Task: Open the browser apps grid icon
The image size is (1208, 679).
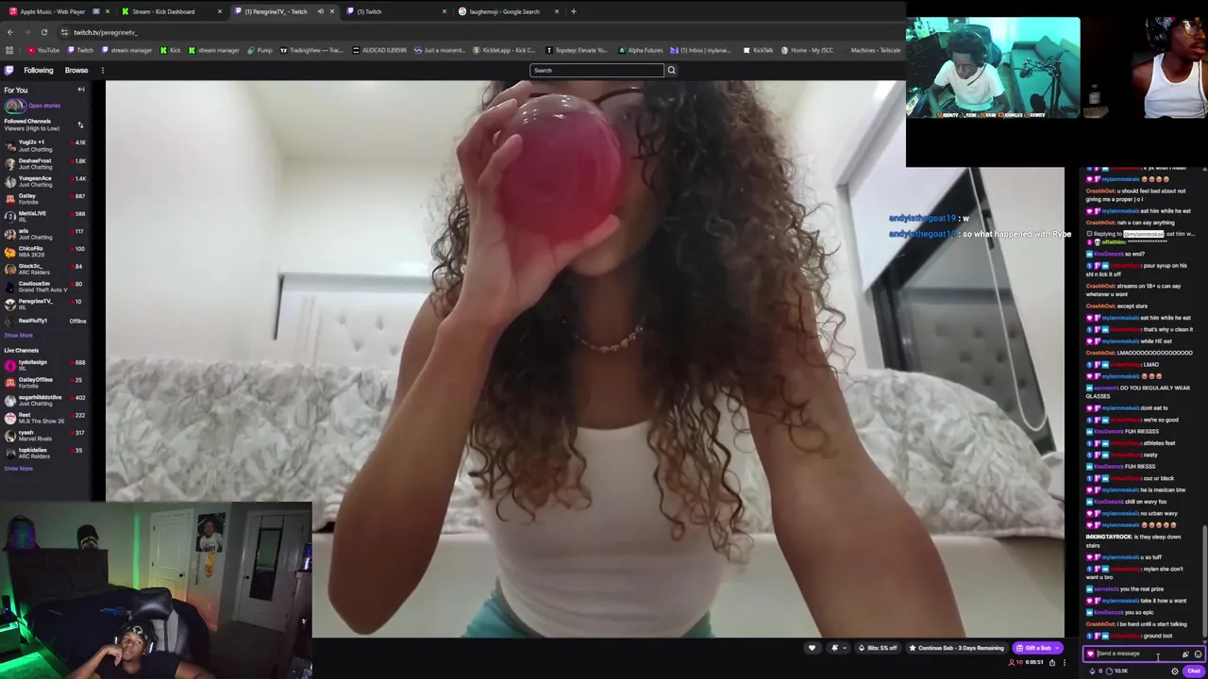Action: [8, 50]
